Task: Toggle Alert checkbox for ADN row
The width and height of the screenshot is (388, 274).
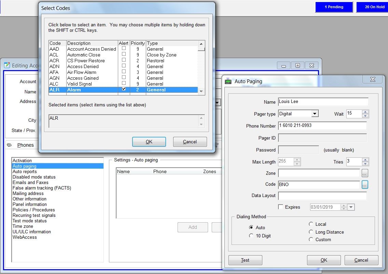Action: point(124,66)
